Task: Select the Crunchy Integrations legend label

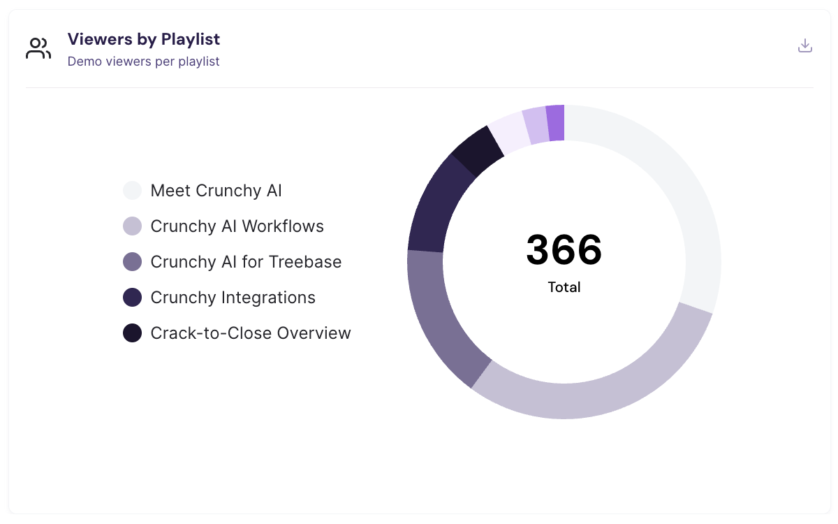Action: [233, 298]
